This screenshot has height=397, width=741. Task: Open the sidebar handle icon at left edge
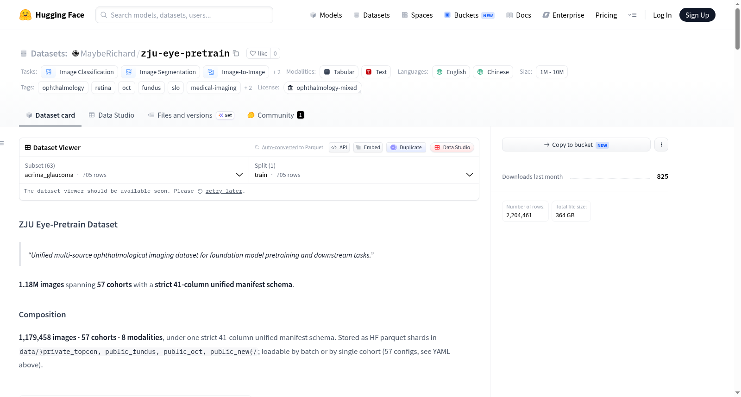2,143
